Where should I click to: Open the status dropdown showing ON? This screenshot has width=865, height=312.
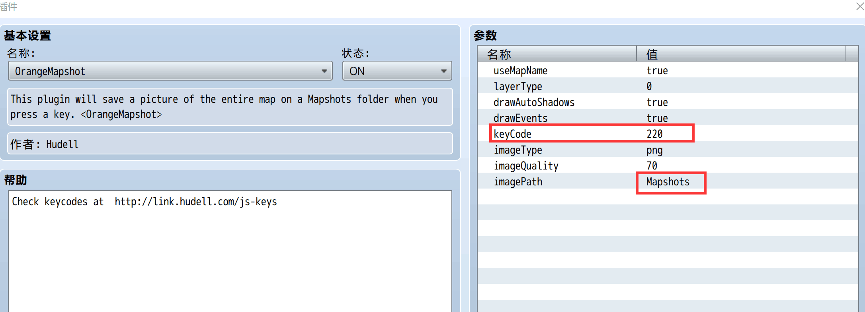(397, 71)
